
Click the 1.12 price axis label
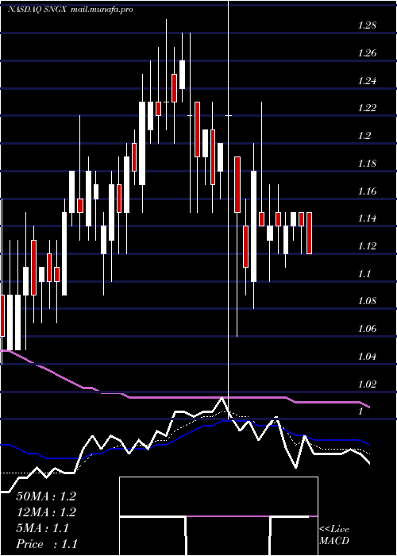point(367,246)
